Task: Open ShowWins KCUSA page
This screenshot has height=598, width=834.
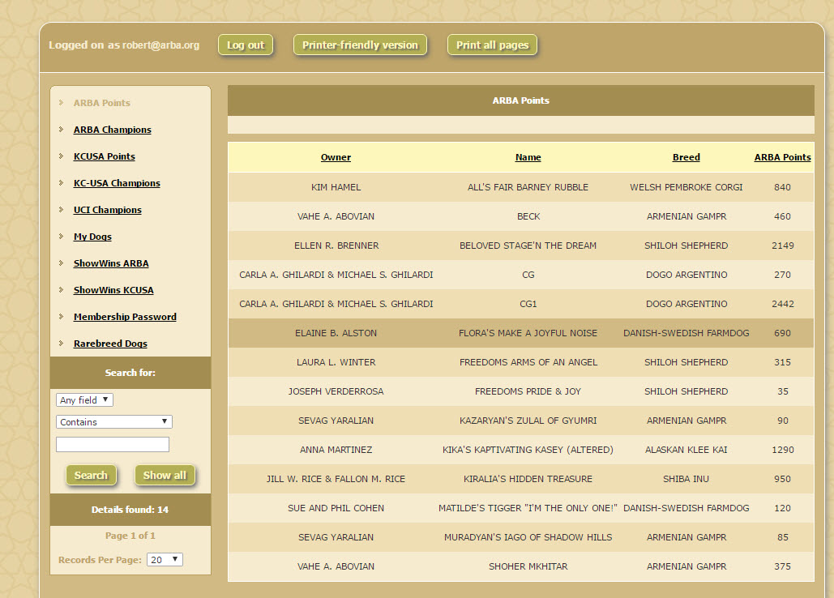Action: [x=113, y=290]
